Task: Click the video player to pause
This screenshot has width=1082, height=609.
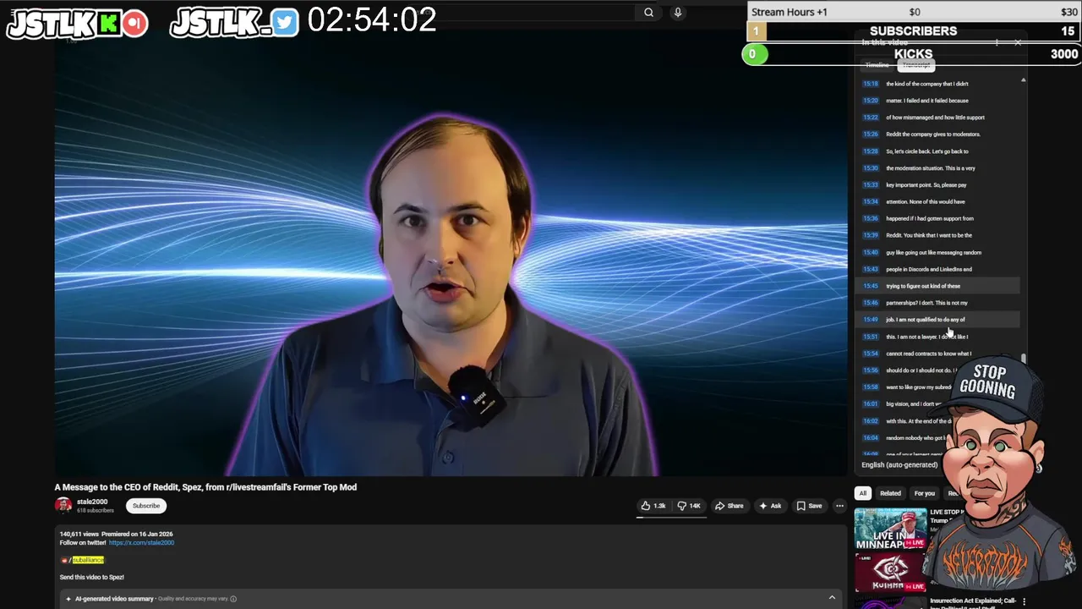Action: coord(451,254)
